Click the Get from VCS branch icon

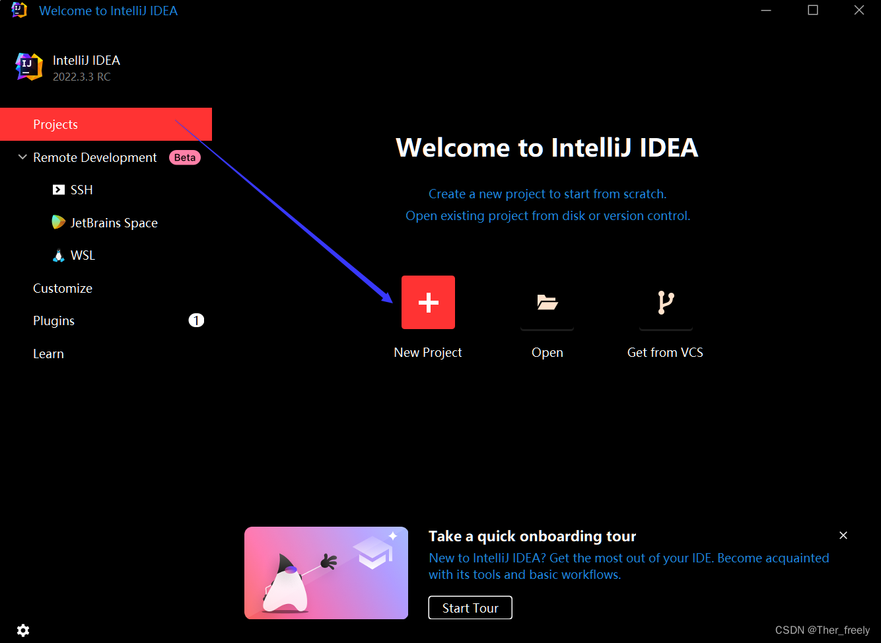coord(666,302)
